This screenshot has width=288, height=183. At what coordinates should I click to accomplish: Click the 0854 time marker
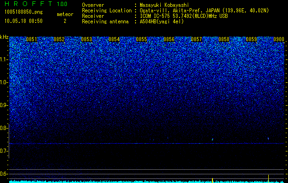(x=114, y=39)
